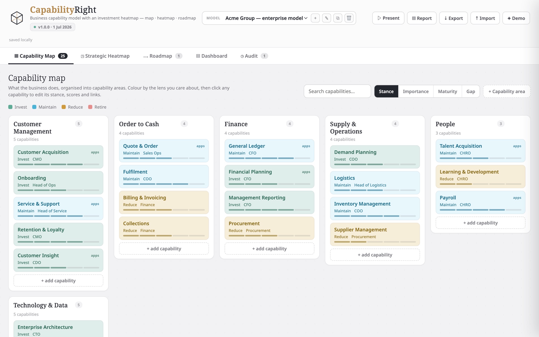The image size is (539, 337).
Task: Duplicate the current model icon
Action: [x=338, y=18]
